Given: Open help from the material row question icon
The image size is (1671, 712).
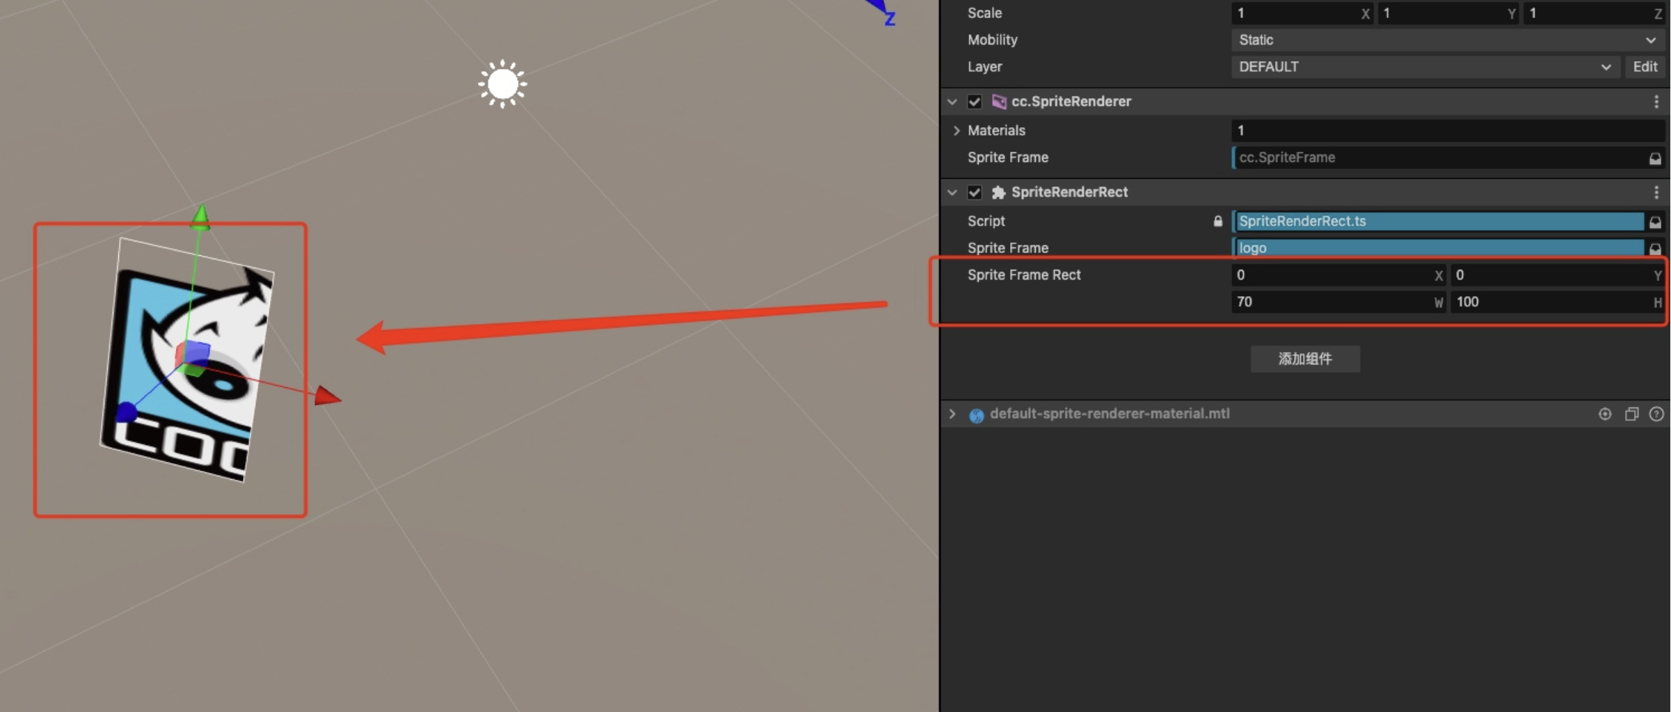Looking at the screenshot, I should [1656, 414].
